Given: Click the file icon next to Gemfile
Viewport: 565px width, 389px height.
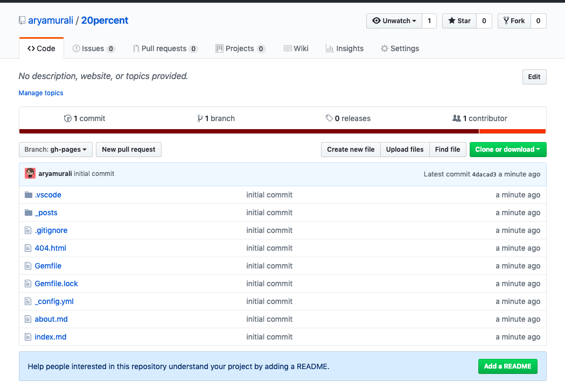Looking at the screenshot, I should point(28,266).
